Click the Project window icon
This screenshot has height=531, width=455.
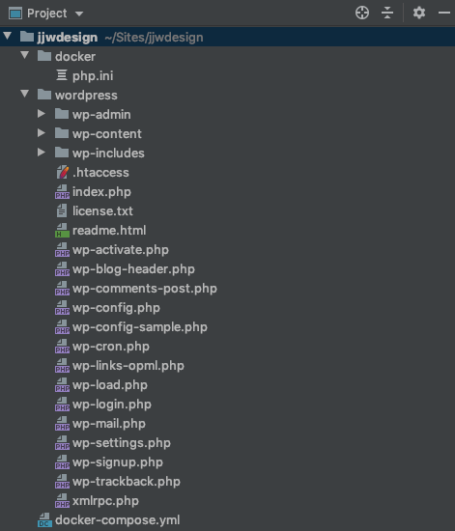tap(15, 14)
